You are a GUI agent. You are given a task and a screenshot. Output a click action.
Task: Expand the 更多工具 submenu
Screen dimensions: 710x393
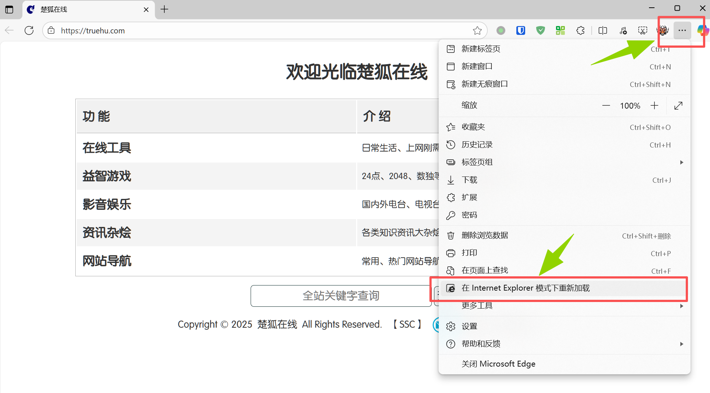(x=681, y=306)
